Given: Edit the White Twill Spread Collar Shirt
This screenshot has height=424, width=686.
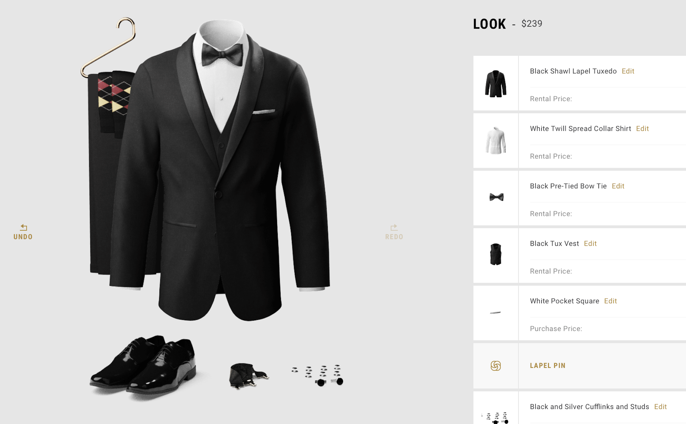Looking at the screenshot, I should point(643,128).
